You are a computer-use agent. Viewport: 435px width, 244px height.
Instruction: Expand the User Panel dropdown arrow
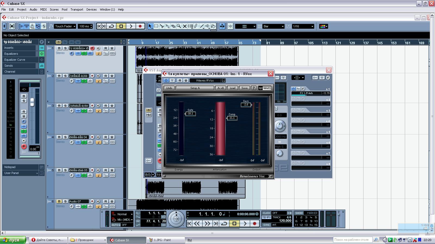pyautogui.click(x=37, y=173)
